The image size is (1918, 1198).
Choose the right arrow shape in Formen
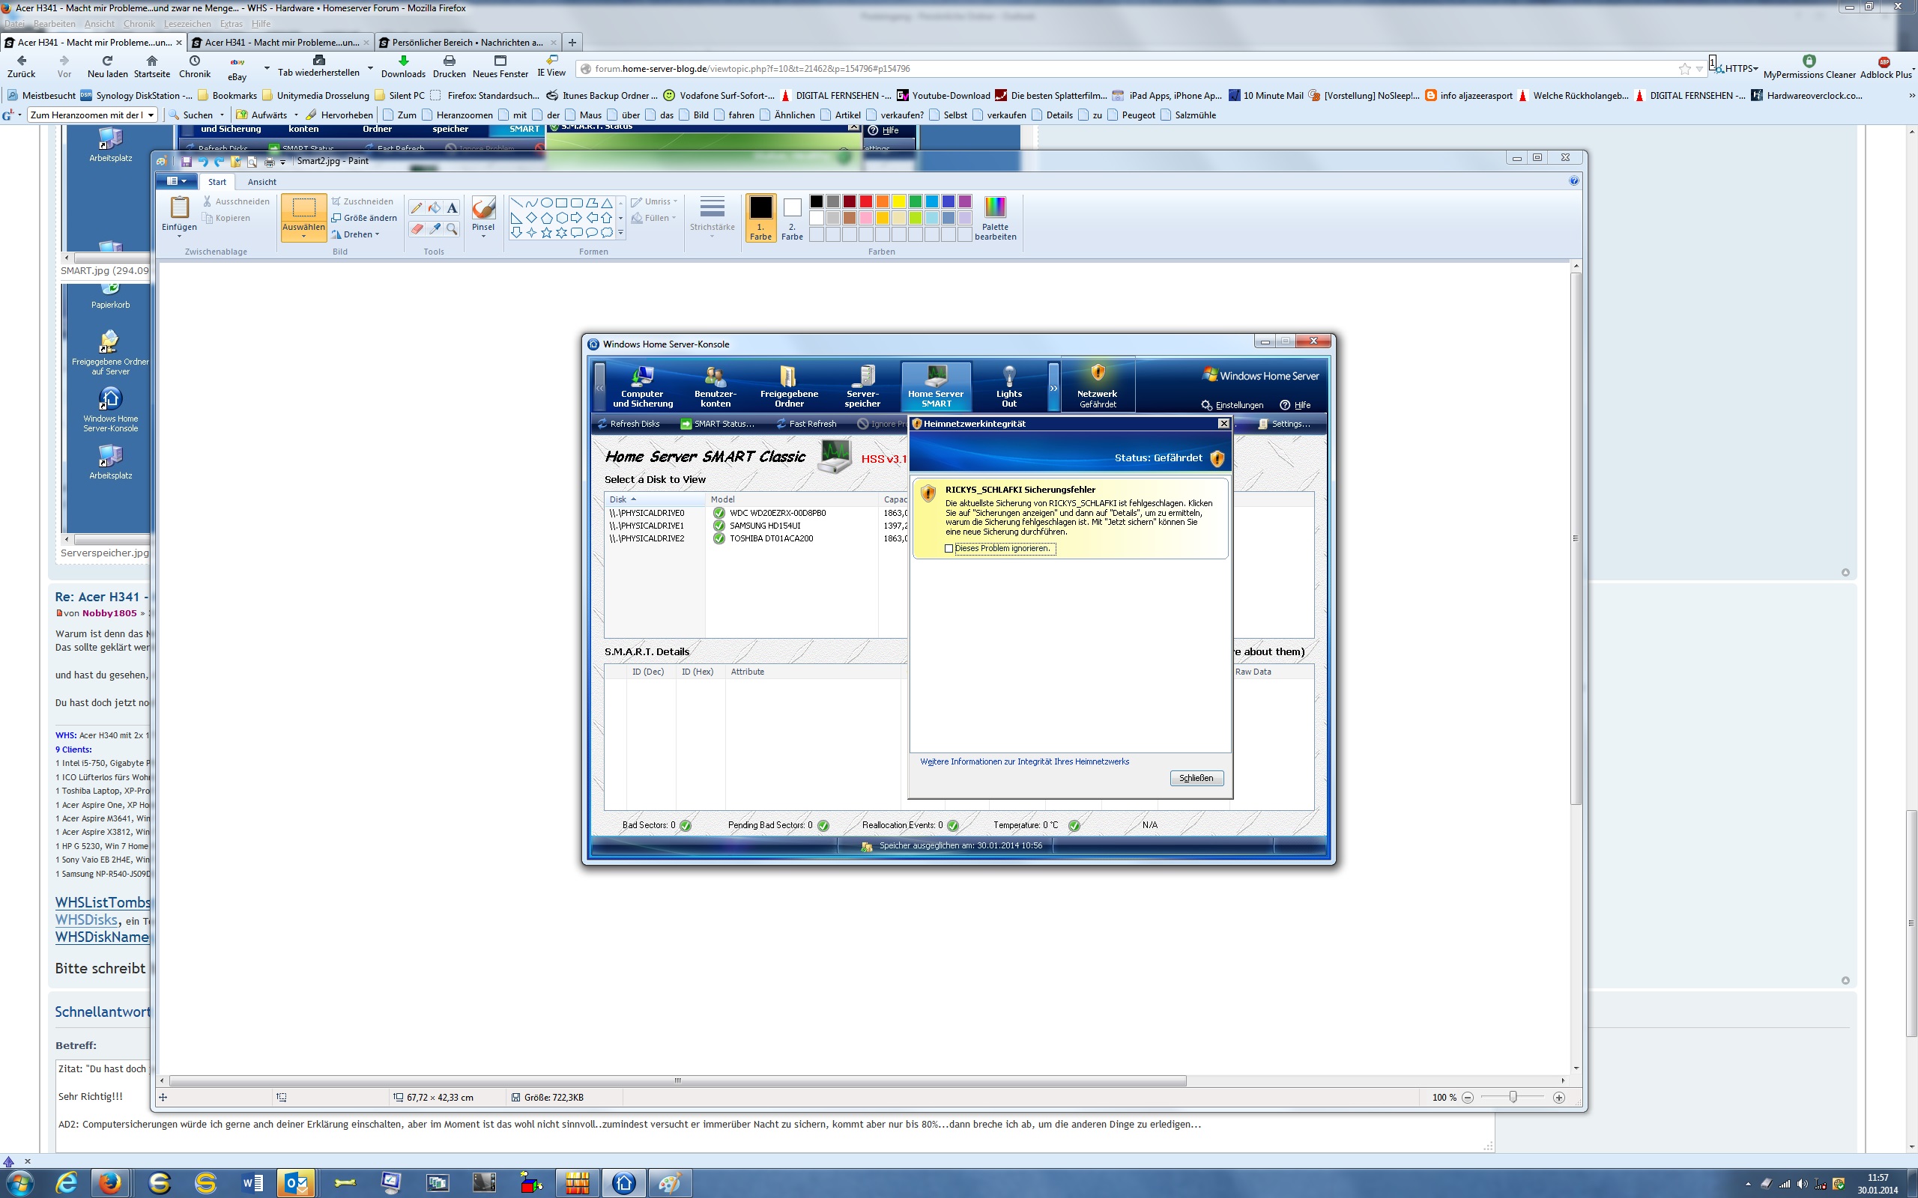577,217
